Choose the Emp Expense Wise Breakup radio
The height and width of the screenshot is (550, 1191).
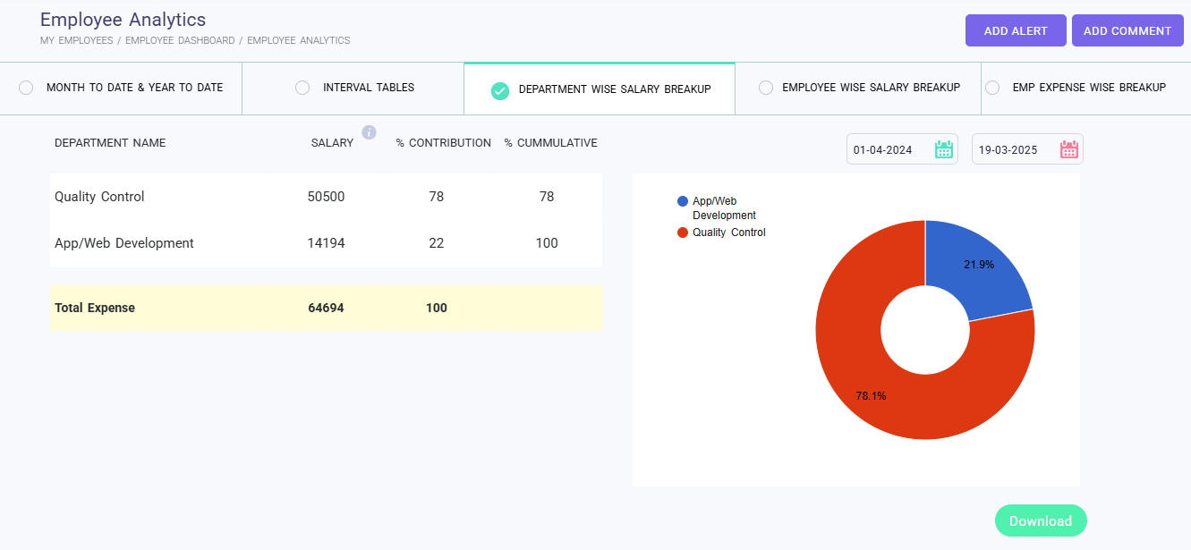pos(992,88)
